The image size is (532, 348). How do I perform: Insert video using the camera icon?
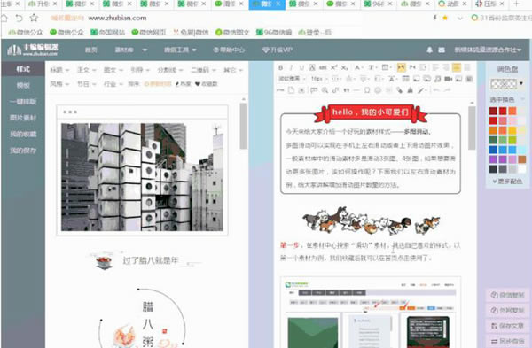[x=448, y=79]
